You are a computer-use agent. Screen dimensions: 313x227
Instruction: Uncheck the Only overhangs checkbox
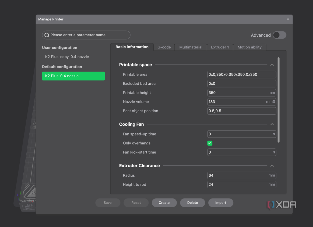click(x=210, y=143)
